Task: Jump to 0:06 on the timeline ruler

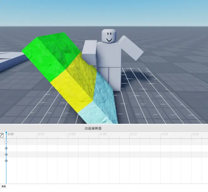Action: pyautogui.click(x=72, y=134)
